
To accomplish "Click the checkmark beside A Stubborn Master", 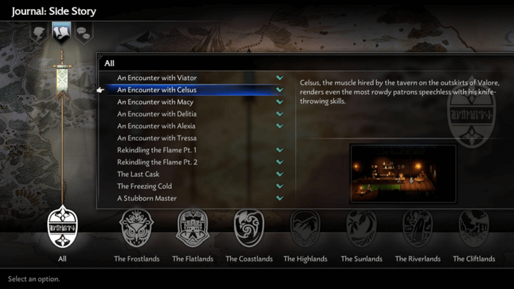I will [x=280, y=198].
